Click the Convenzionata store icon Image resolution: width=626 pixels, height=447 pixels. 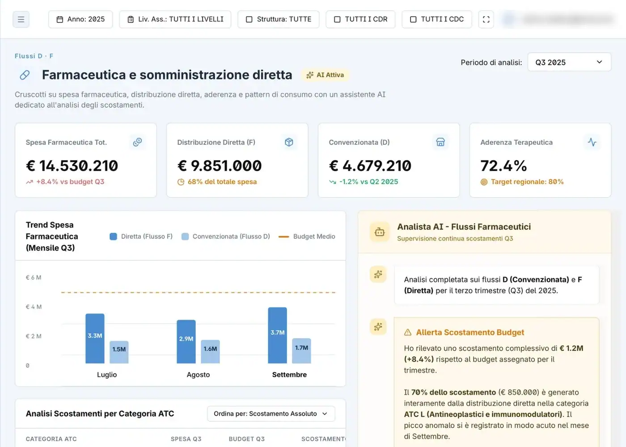tap(440, 142)
